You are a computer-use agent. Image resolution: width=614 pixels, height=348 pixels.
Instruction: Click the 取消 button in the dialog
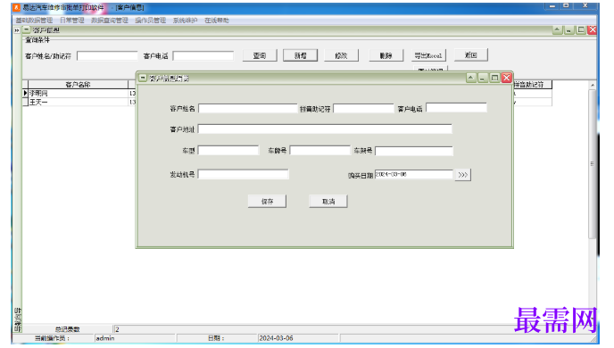[x=328, y=201]
